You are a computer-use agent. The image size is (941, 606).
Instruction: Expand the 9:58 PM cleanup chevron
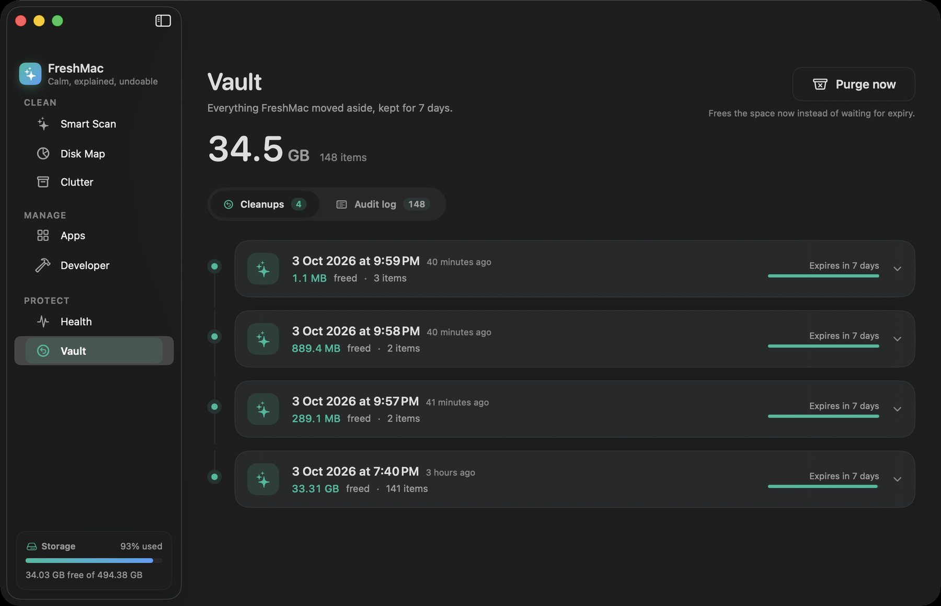(x=897, y=339)
